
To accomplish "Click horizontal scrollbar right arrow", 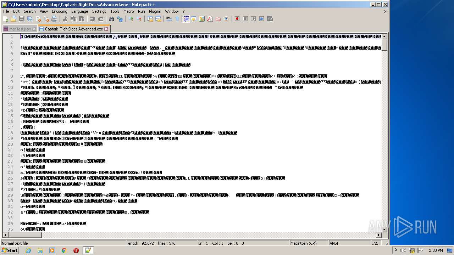I will (x=379, y=235).
